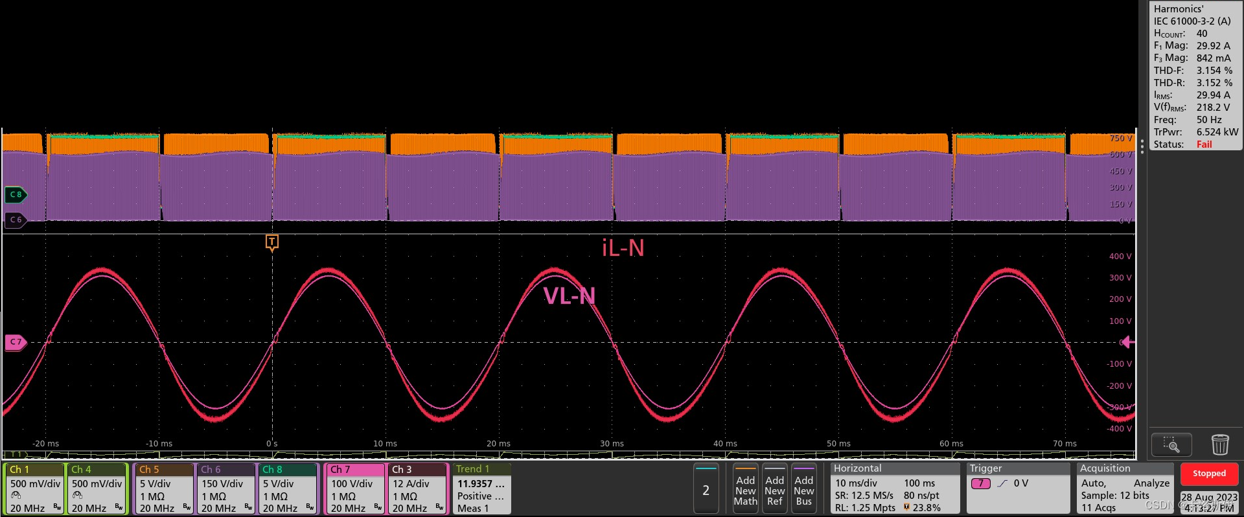Select the C8 channel handle marker
This screenshot has height=517, width=1244.
[16, 194]
